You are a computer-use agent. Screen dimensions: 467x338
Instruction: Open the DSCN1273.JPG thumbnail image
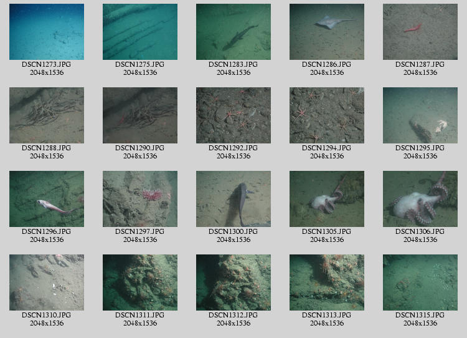pyautogui.click(x=47, y=32)
